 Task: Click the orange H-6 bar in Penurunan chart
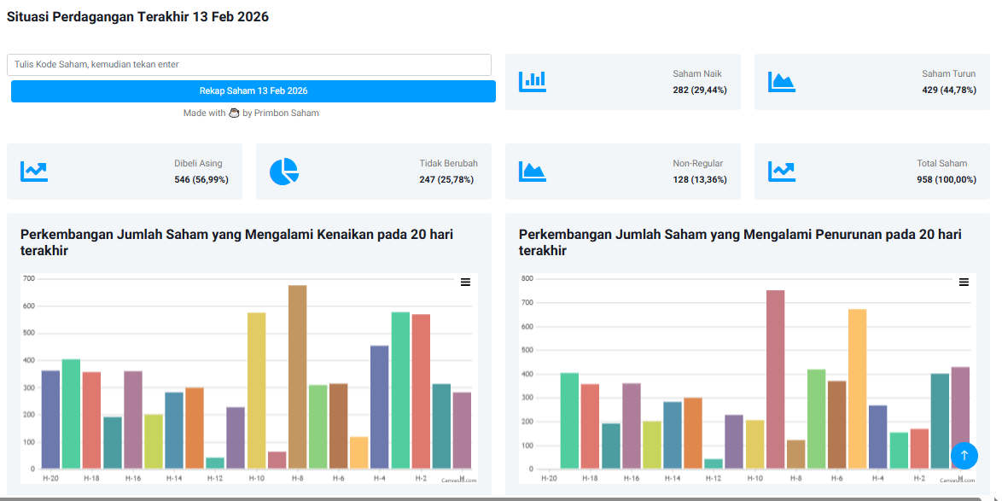(x=857, y=388)
